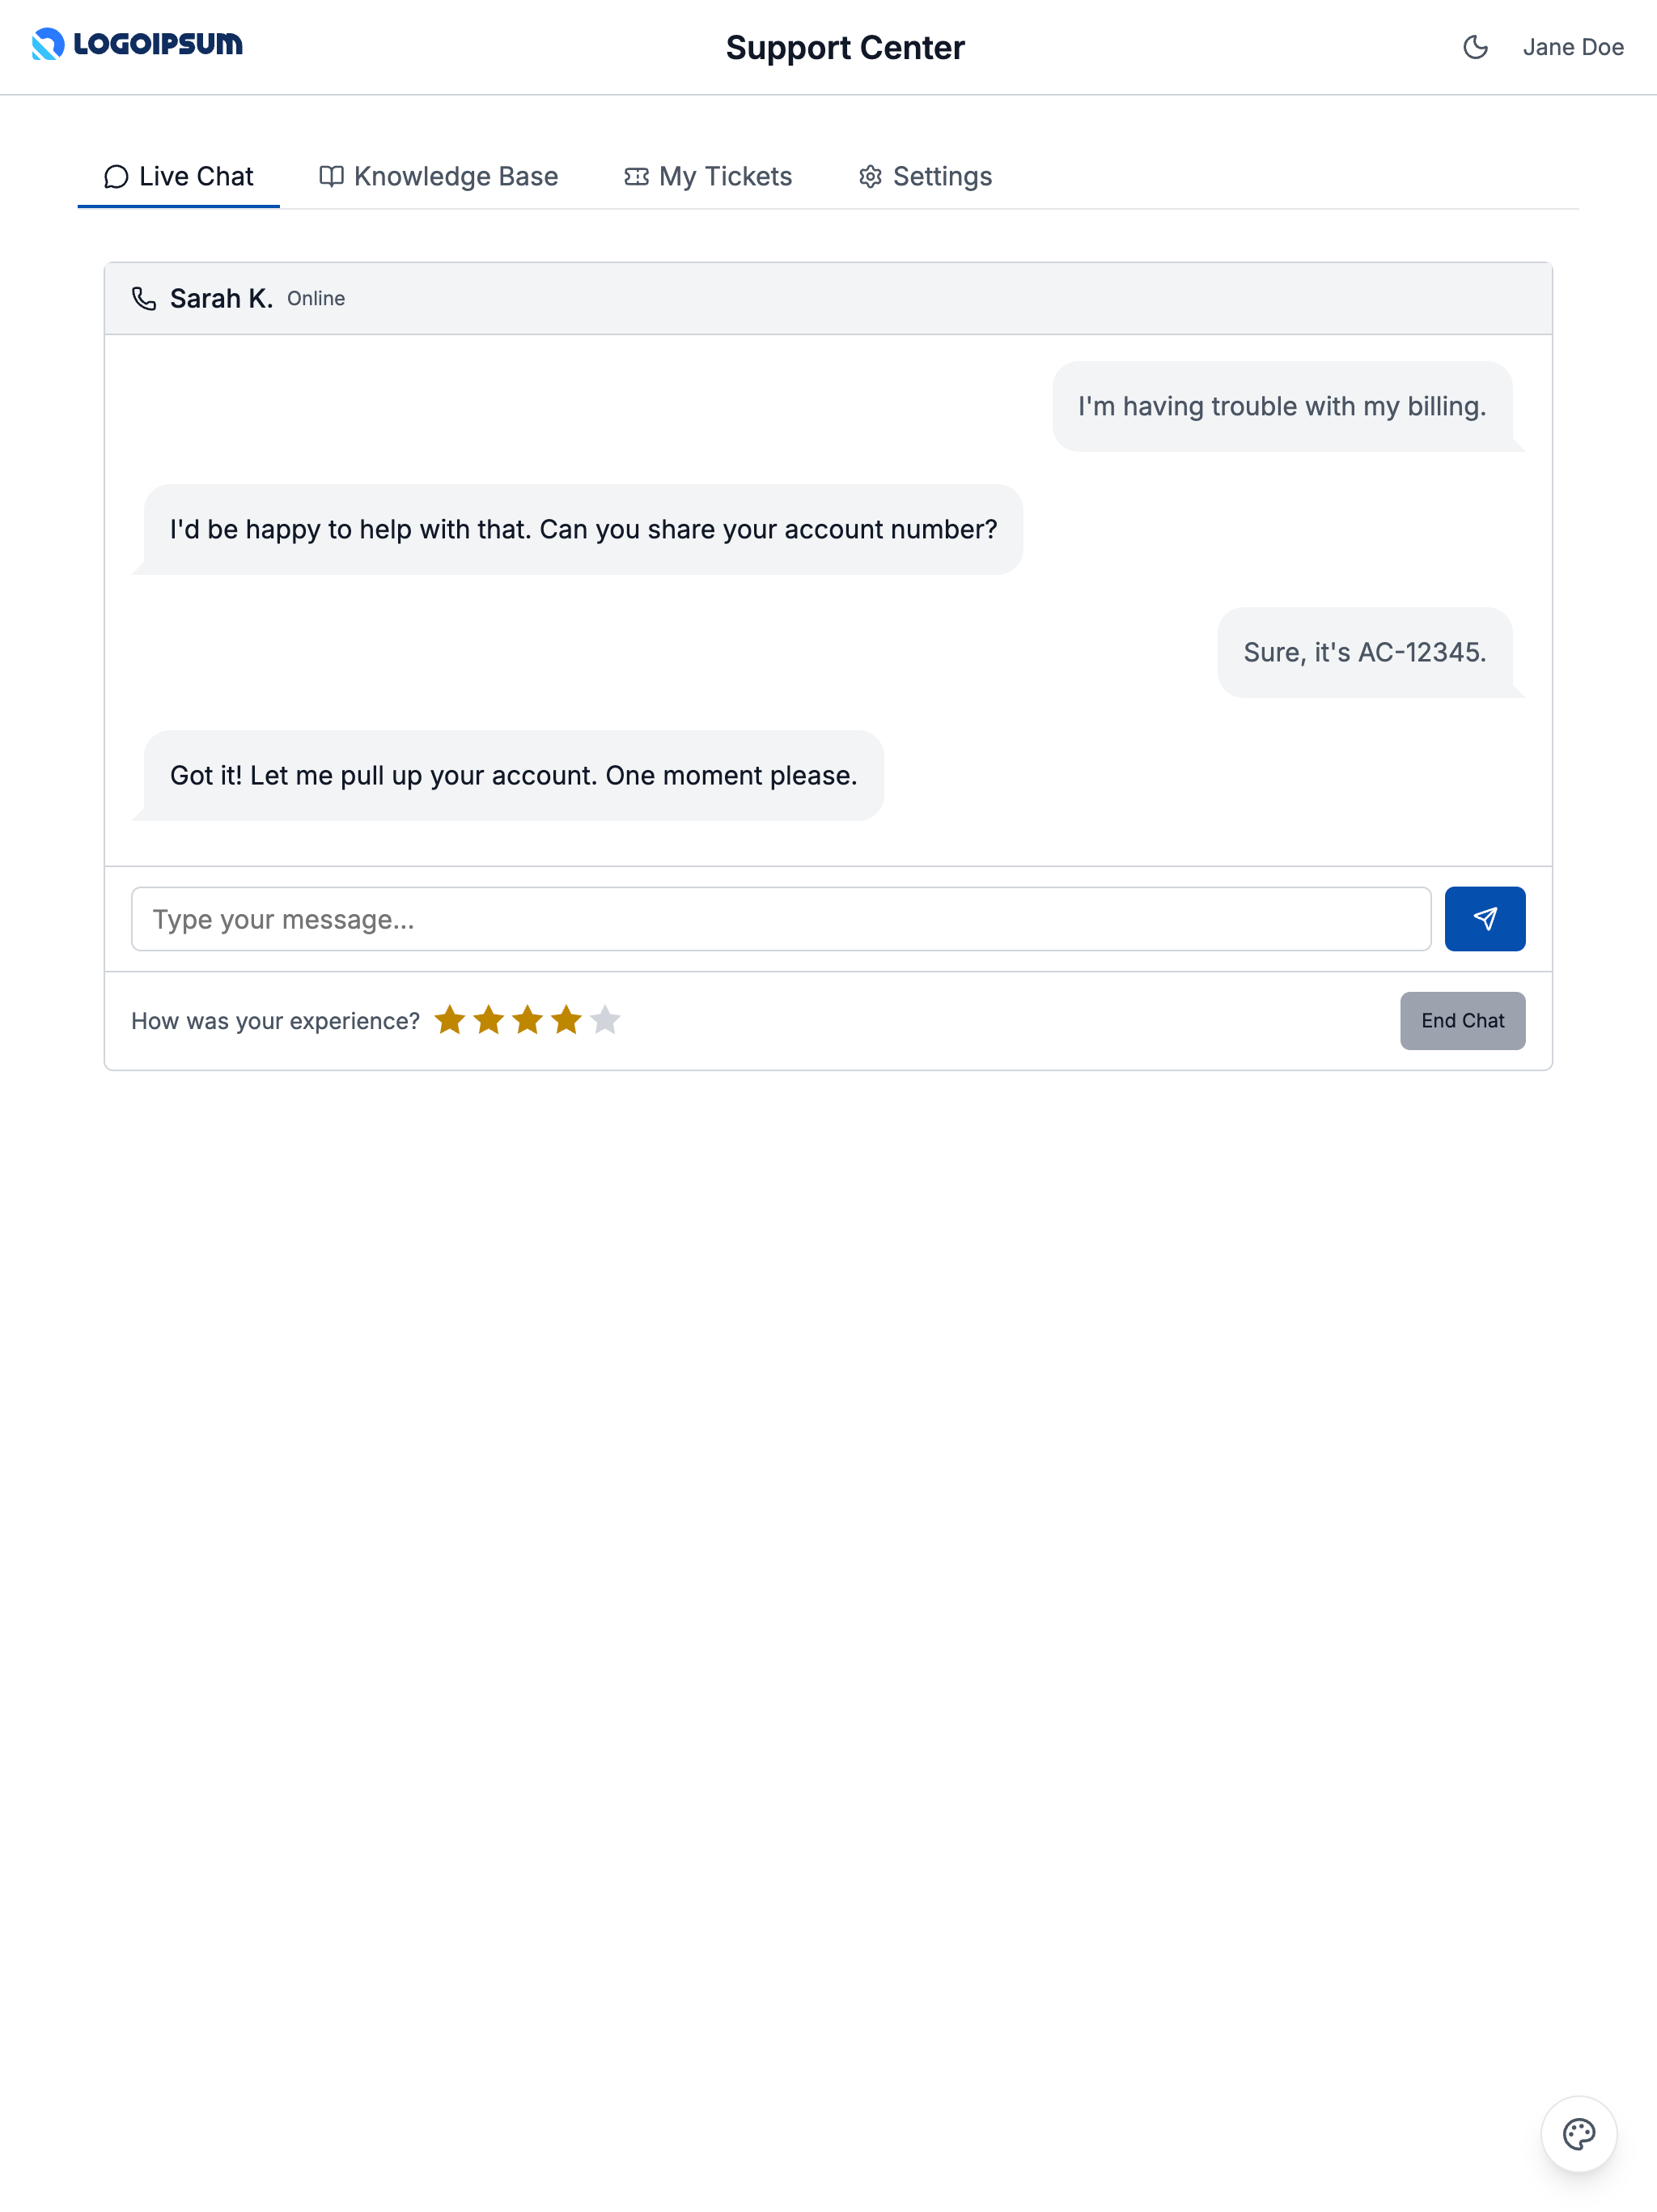The height and width of the screenshot is (2212, 1657).
Task: Open the Knowledge Base tab
Action: pos(438,177)
